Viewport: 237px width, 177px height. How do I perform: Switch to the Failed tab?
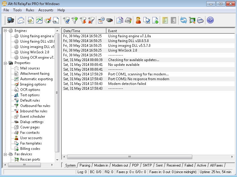(188, 165)
